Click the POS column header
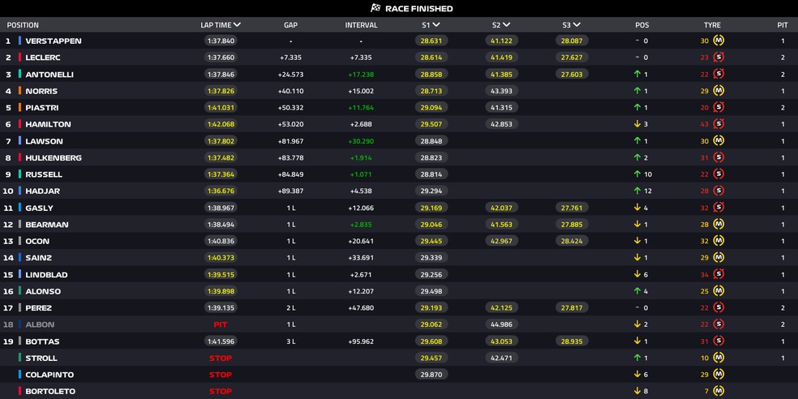 [642, 25]
